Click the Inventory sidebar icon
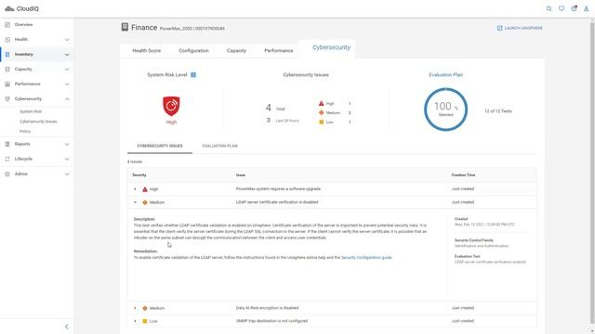Image resolution: width=595 pixels, height=334 pixels. click(7, 55)
